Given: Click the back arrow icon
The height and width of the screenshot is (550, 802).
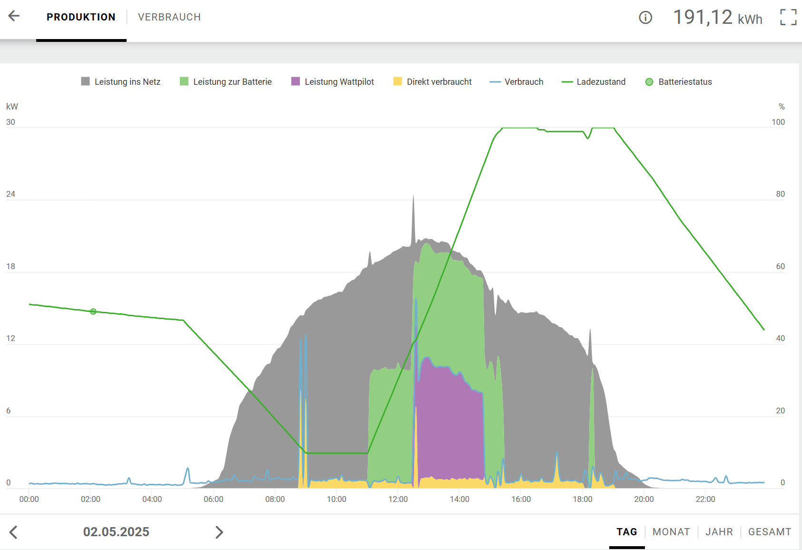Looking at the screenshot, I should pos(14,16).
